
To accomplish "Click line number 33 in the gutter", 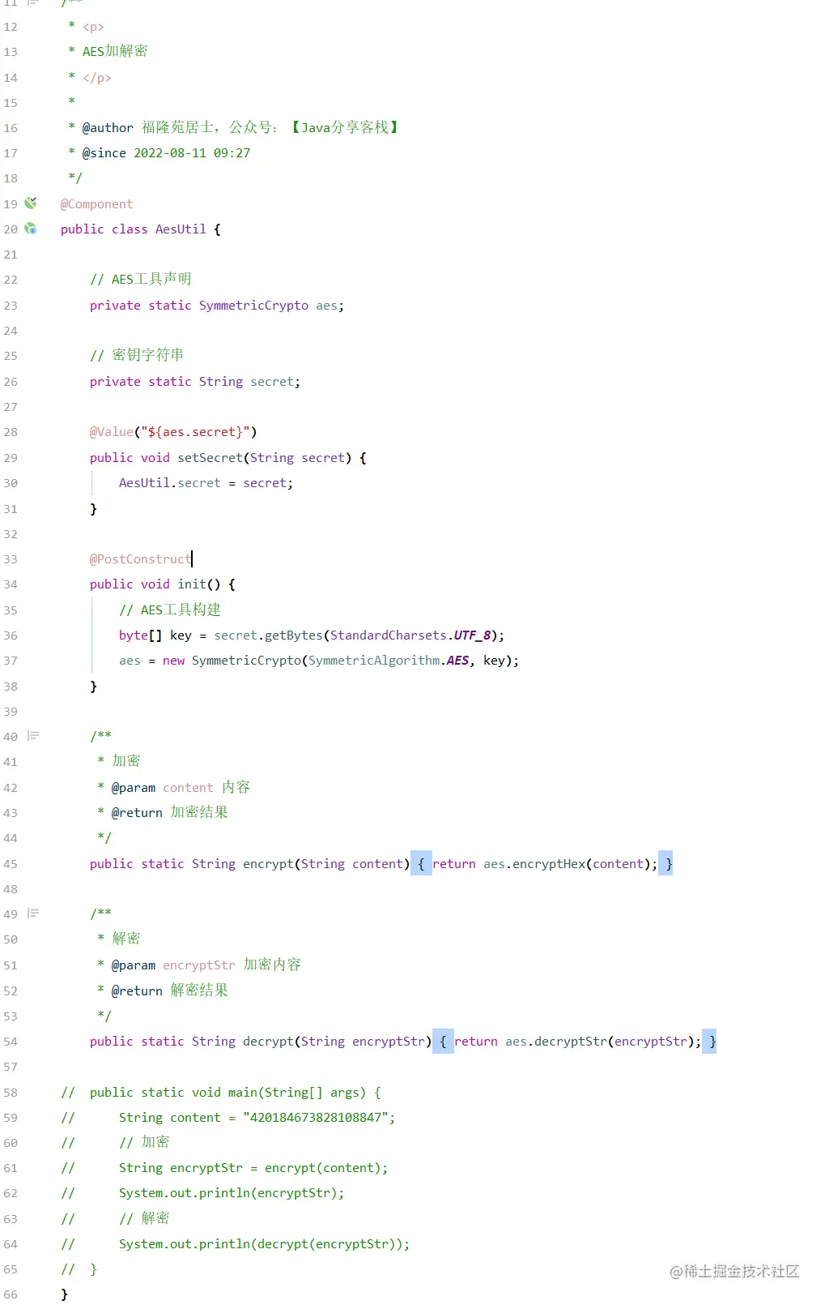I will (11, 559).
